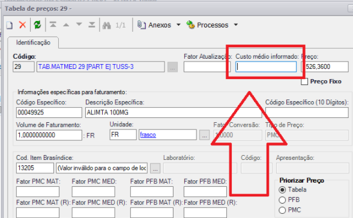
Task: Click the Preço field showing 526,3600
Action: click(x=325, y=67)
